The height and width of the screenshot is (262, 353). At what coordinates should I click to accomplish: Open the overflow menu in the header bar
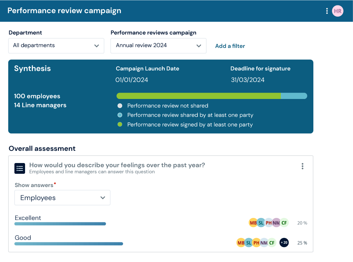[x=327, y=11]
